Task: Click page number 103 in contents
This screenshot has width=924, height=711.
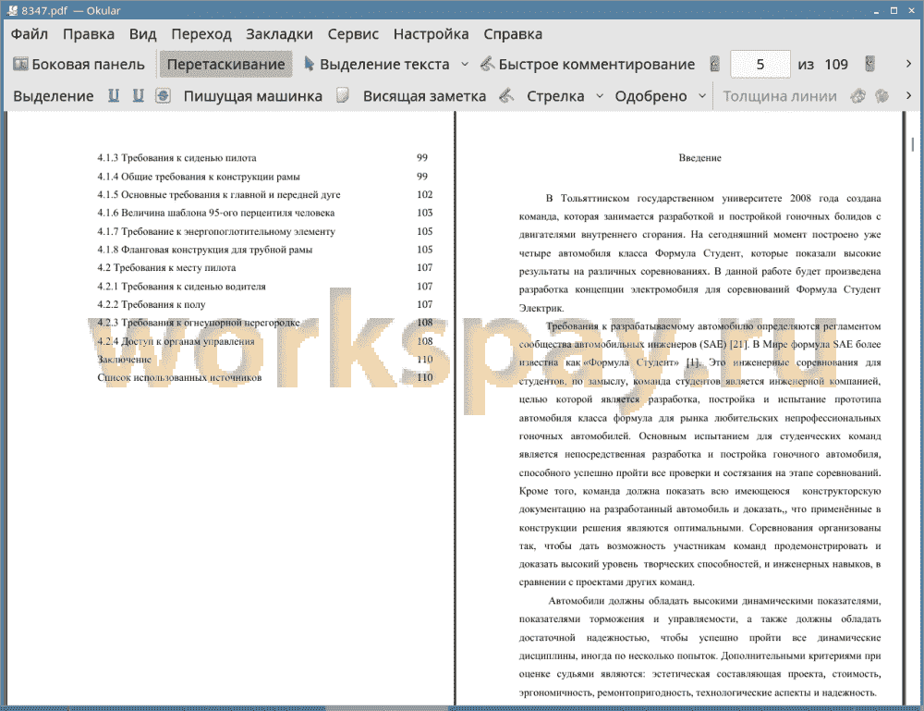Action: tap(424, 213)
